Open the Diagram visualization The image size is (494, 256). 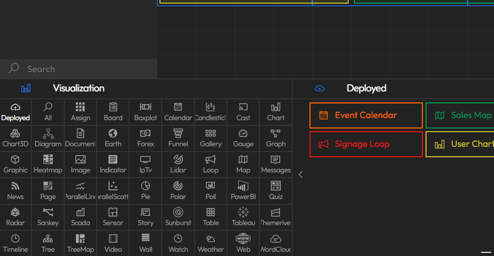48,138
